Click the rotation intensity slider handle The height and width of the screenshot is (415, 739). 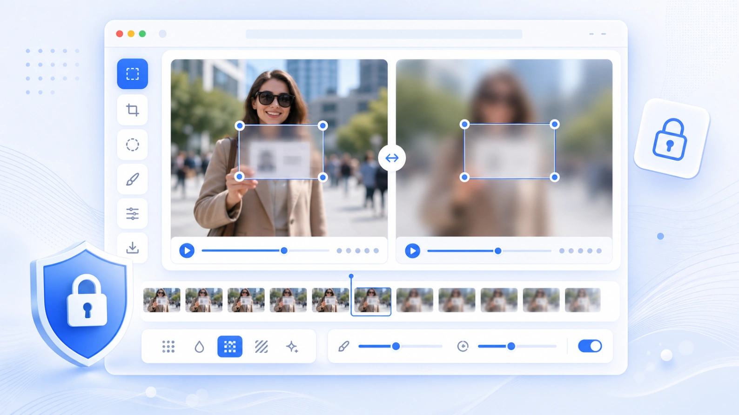coord(511,346)
